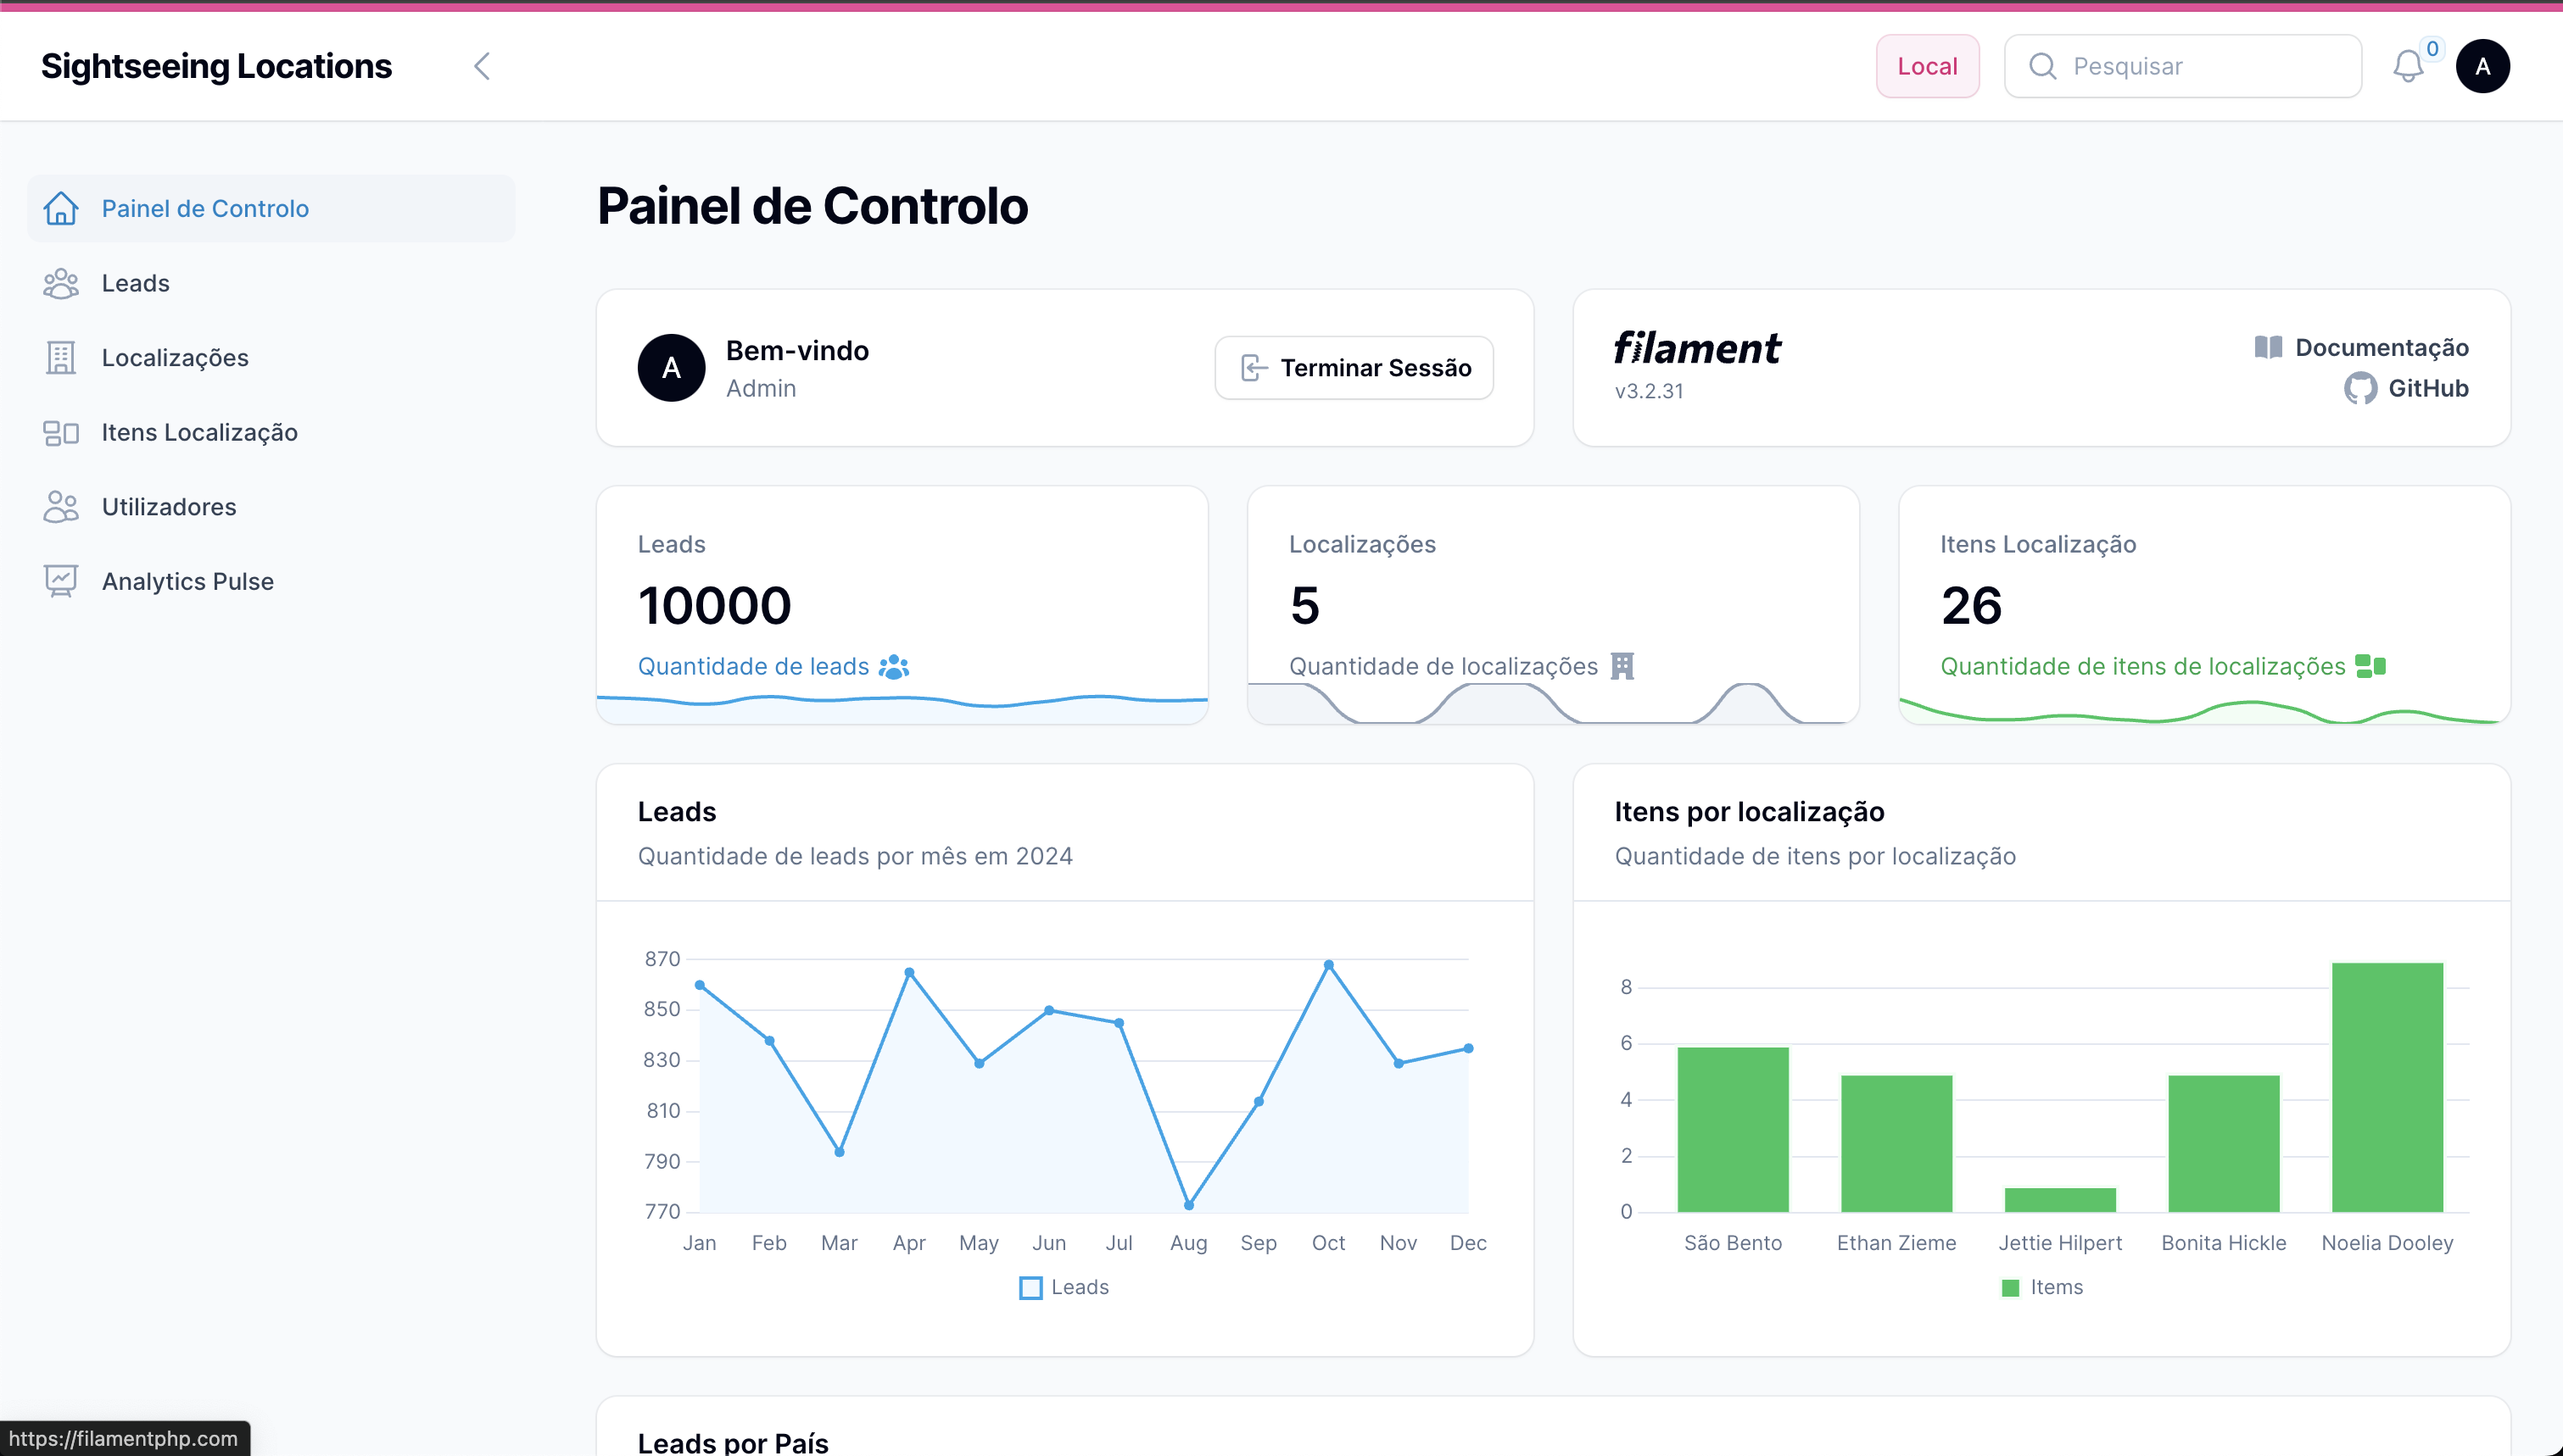Open the notifications bell
This screenshot has height=1456, width=2563.
tap(2408, 66)
